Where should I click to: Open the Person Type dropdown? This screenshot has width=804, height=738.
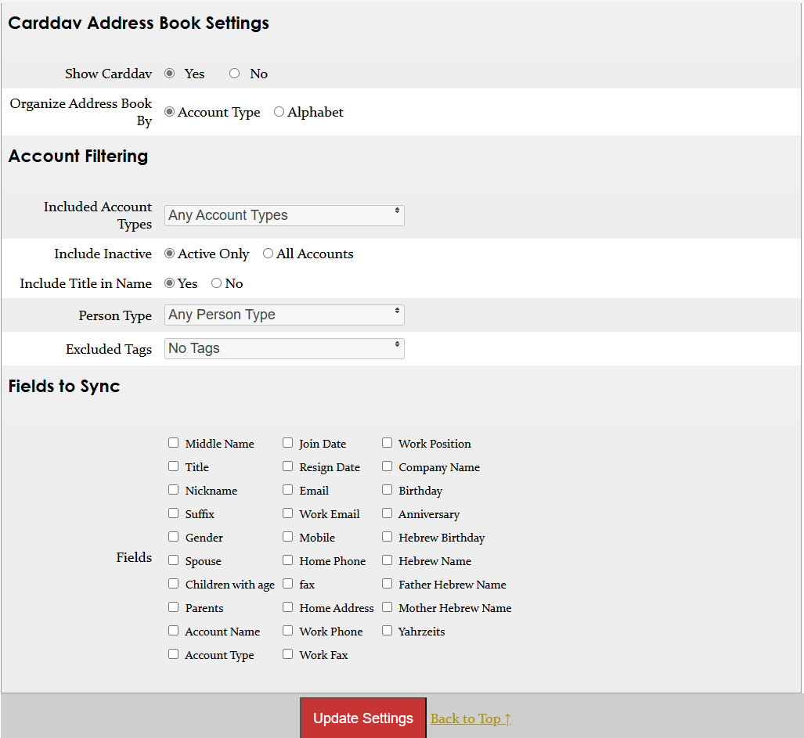(x=284, y=314)
